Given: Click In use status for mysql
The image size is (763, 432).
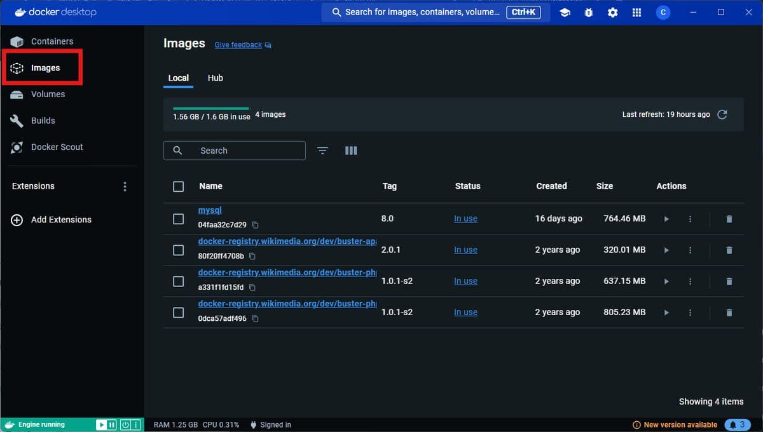Looking at the screenshot, I should [x=465, y=219].
